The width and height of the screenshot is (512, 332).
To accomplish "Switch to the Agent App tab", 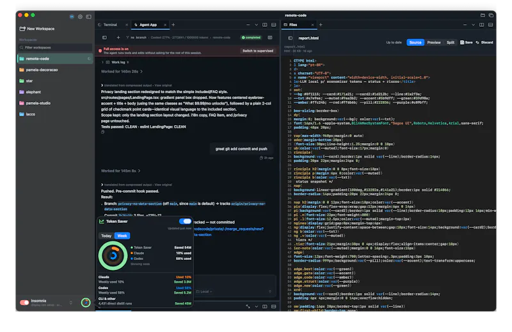I will coord(148,25).
